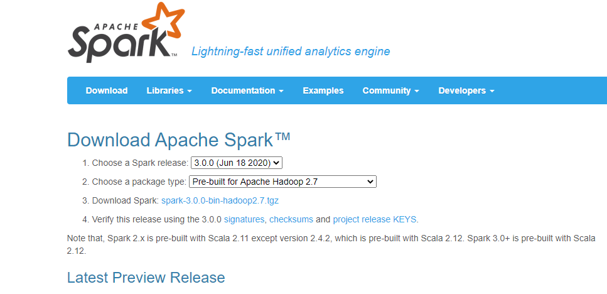Open the project release KEYS link

(375, 219)
